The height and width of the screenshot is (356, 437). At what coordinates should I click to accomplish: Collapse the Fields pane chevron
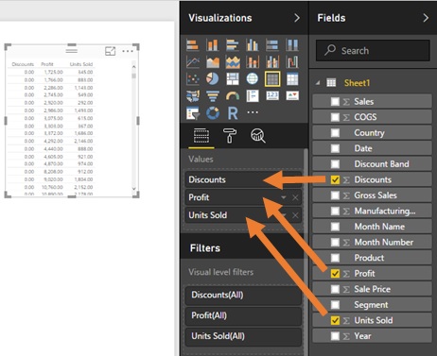click(x=426, y=18)
